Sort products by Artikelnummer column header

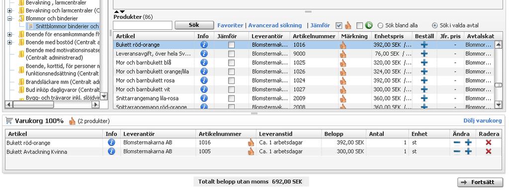click(314, 36)
